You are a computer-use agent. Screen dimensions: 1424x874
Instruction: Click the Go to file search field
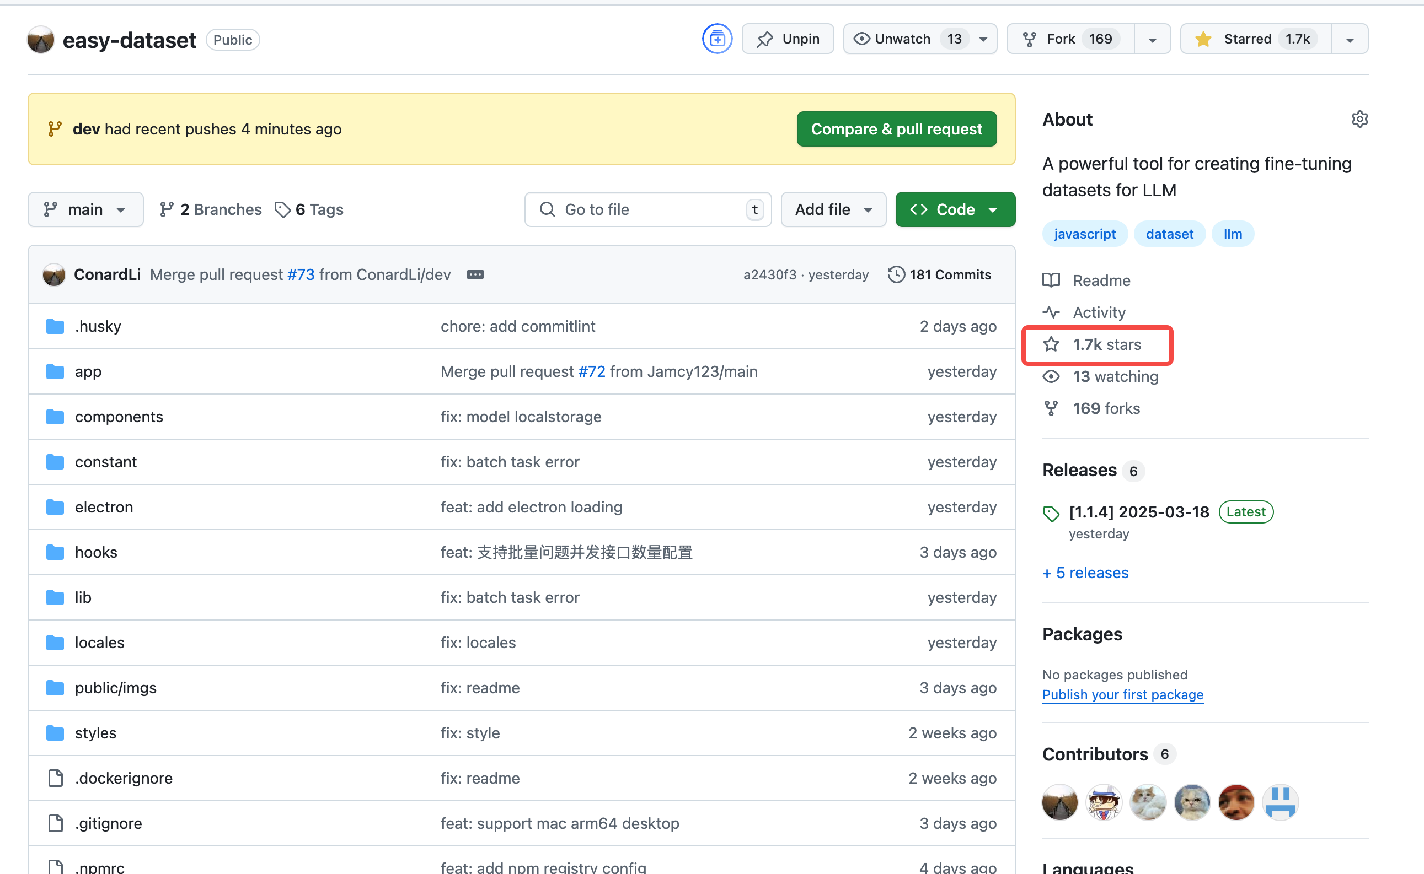[648, 209]
